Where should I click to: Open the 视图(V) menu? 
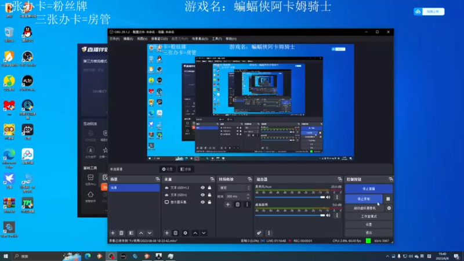[x=142, y=39]
